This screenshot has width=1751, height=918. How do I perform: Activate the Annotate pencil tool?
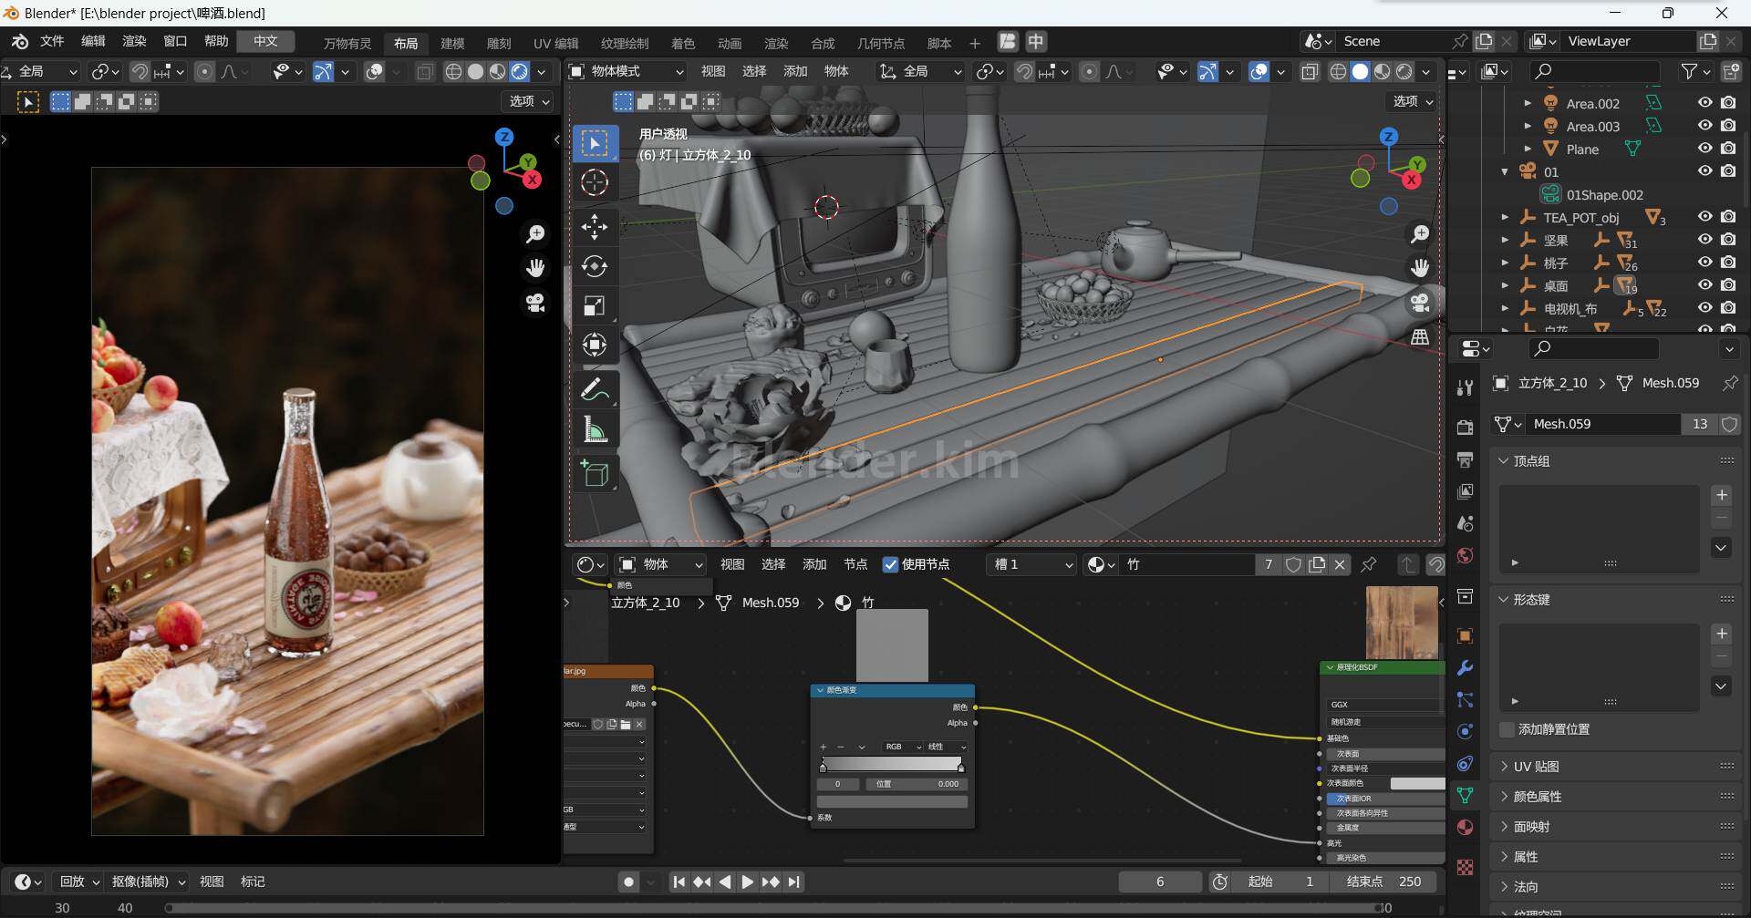(x=595, y=390)
